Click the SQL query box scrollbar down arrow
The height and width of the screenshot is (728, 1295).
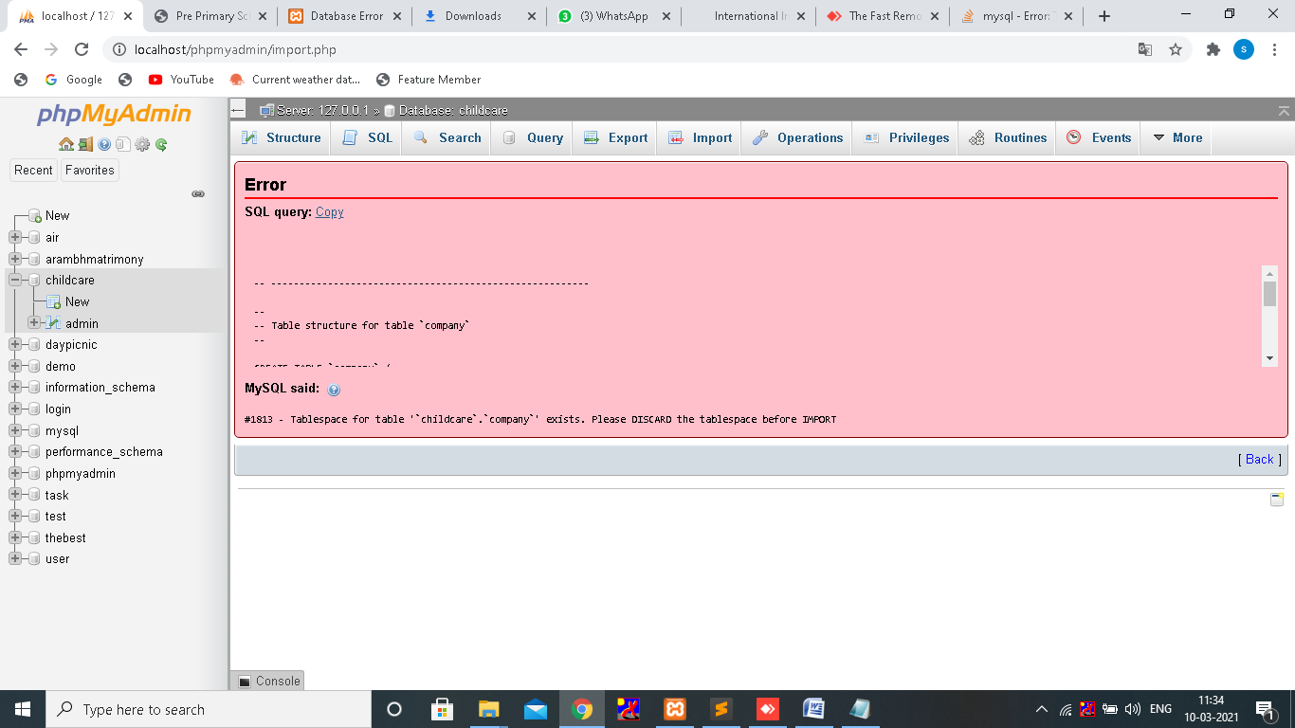1269,358
